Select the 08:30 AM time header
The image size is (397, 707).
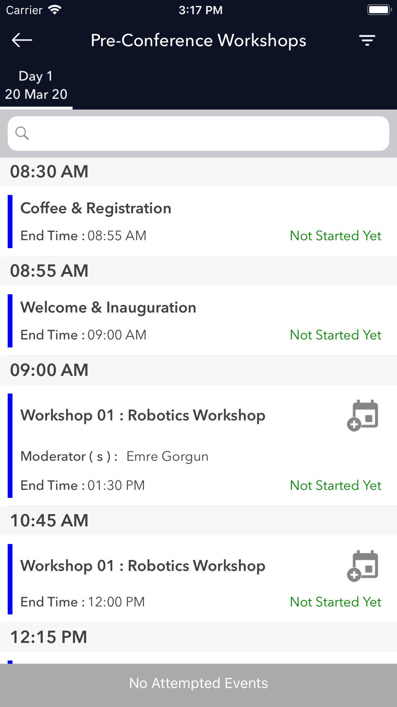tap(198, 172)
